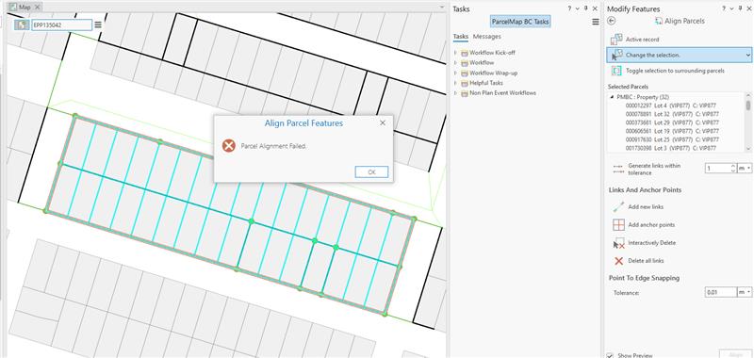
Task: Collapse the PMBC : Property node
Action: (612, 97)
